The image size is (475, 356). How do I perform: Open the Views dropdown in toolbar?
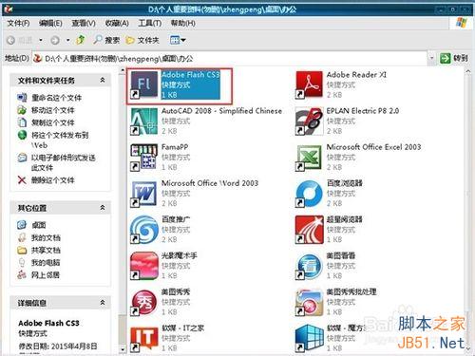(178, 40)
